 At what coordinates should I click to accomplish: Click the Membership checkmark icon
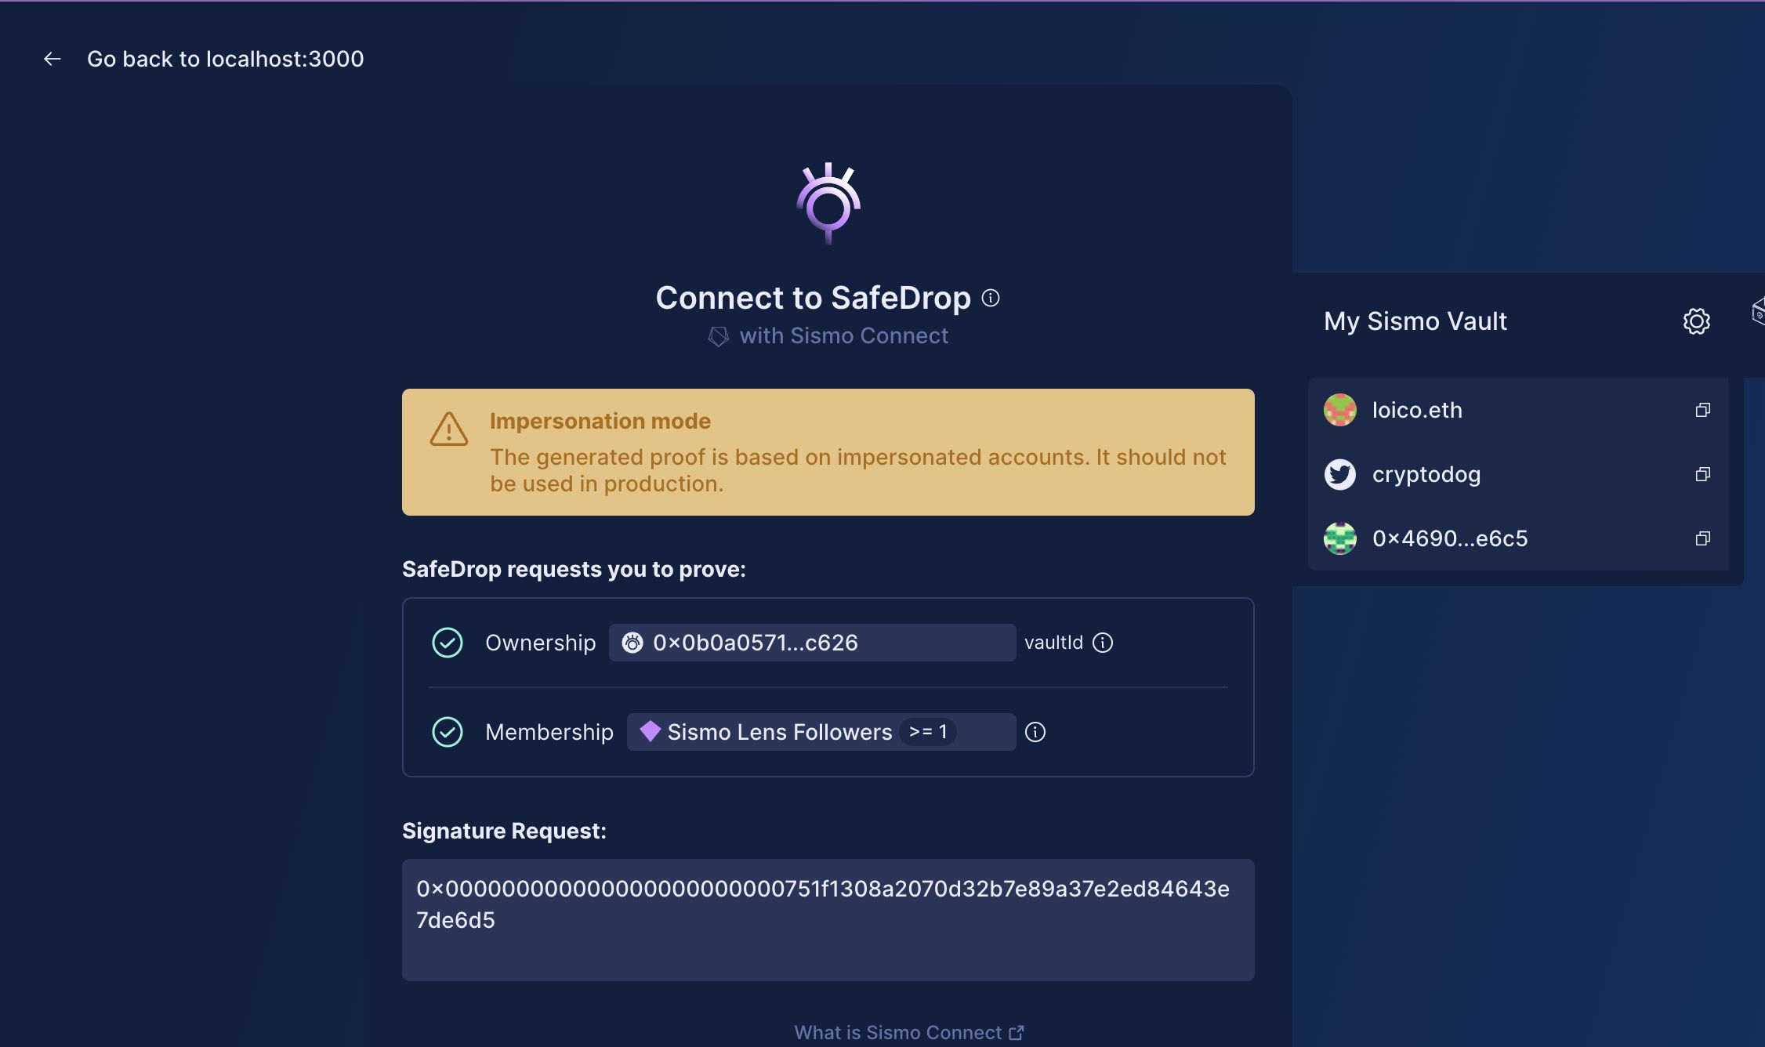coord(448,732)
